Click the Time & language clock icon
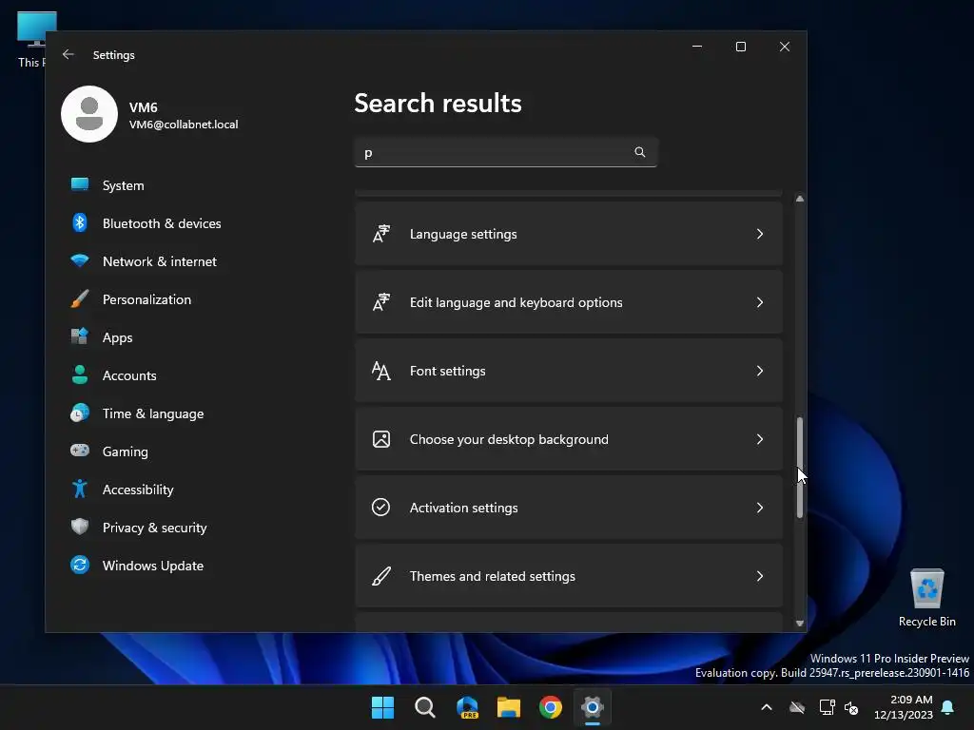974x730 pixels. pos(80,413)
